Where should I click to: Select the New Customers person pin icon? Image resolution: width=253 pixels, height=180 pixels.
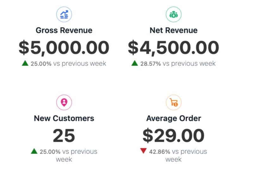point(64,102)
